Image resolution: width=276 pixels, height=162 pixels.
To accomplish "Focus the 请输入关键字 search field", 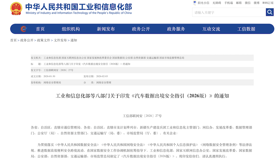I will click(229, 12).
